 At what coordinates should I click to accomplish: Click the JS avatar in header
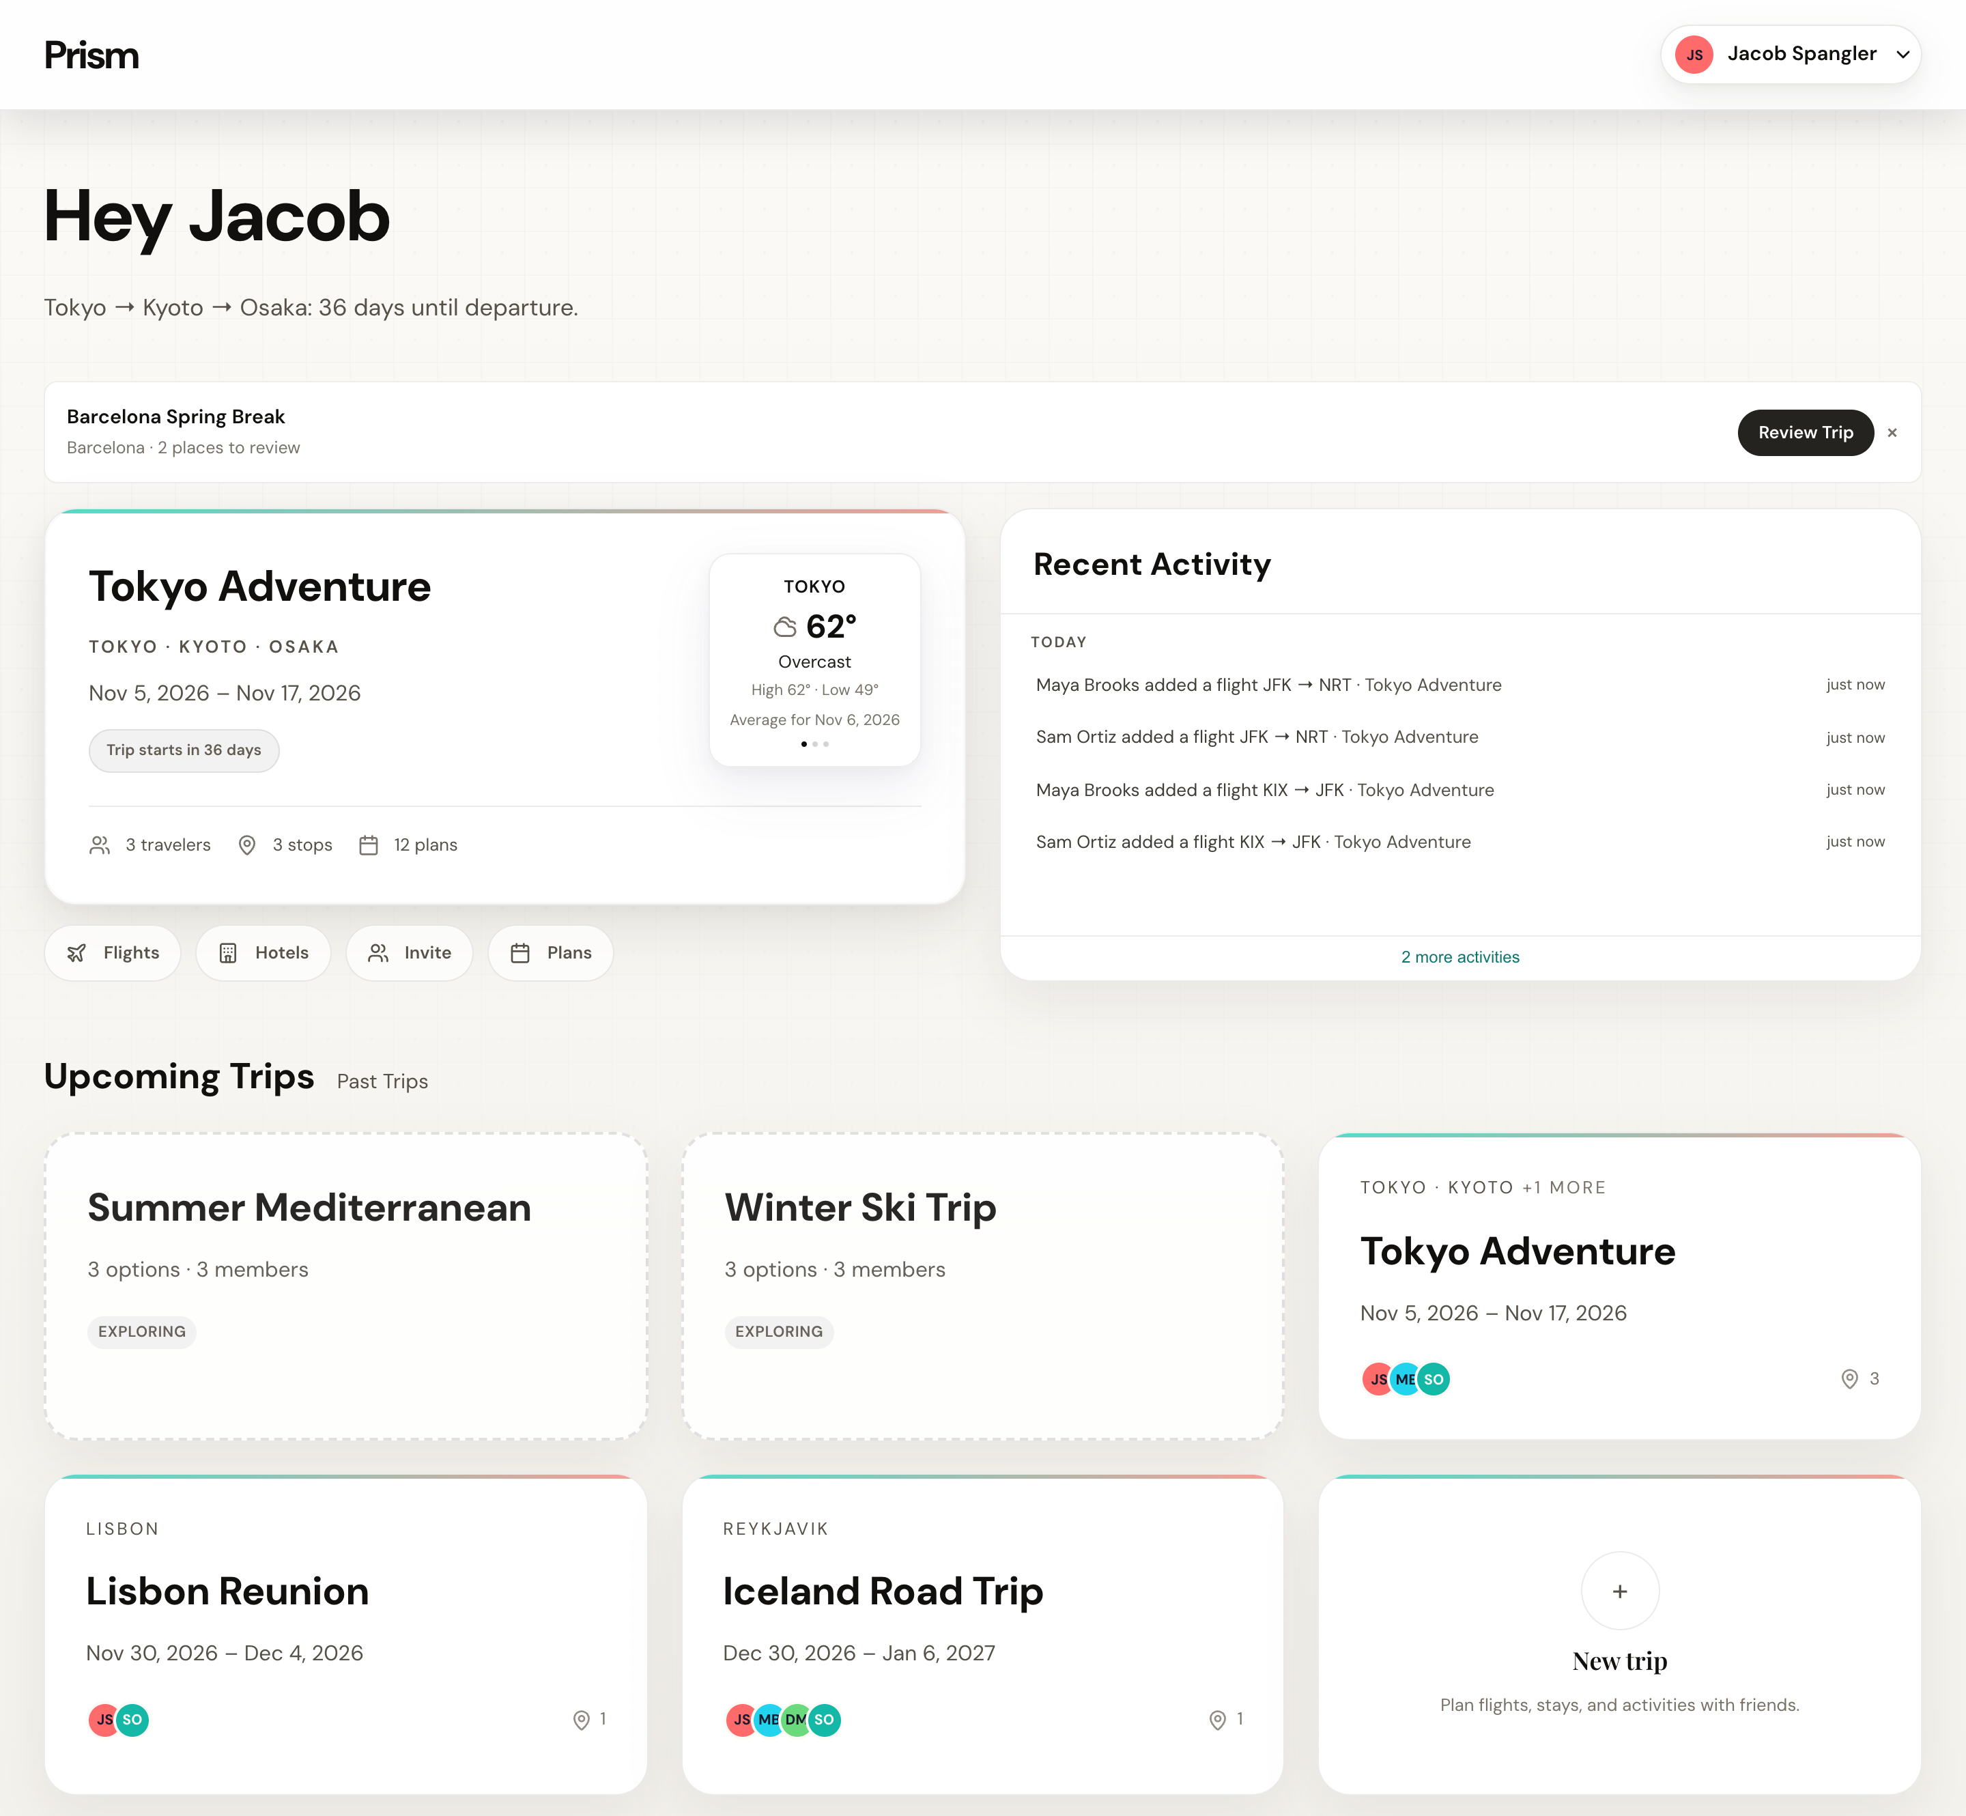point(1694,54)
